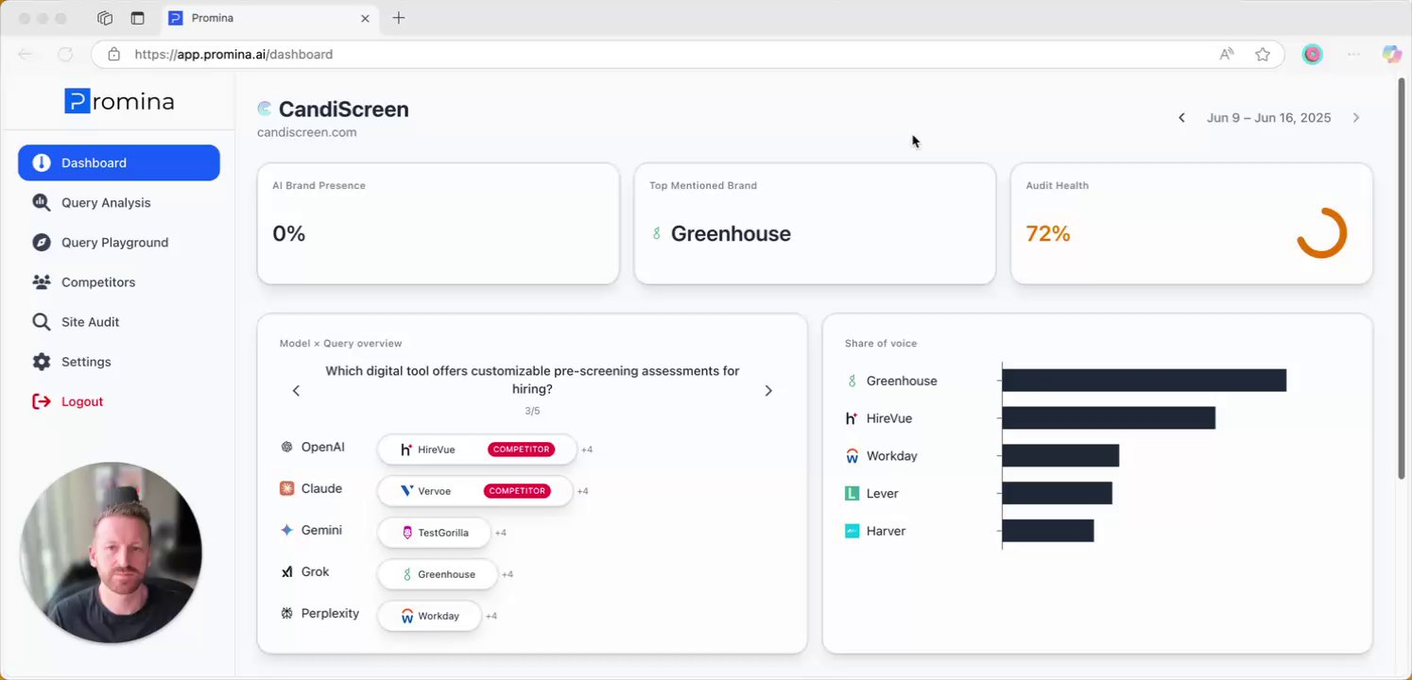Open a new browser tab
The height and width of the screenshot is (680, 1412).
pyautogui.click(x=399, y=18)
